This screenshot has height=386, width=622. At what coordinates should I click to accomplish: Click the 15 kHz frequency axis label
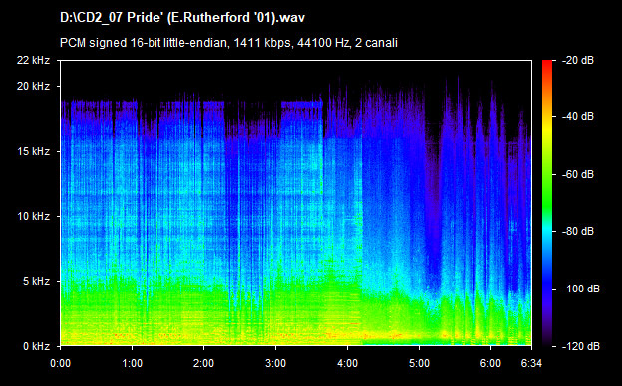click(33, 151)
